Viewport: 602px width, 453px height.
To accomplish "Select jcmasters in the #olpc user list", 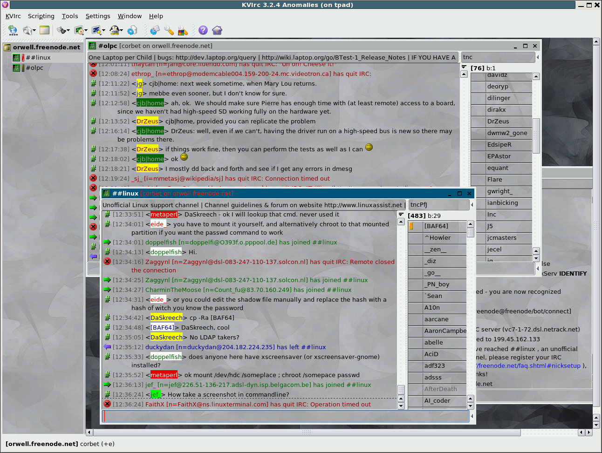I will tap(501, 238).
